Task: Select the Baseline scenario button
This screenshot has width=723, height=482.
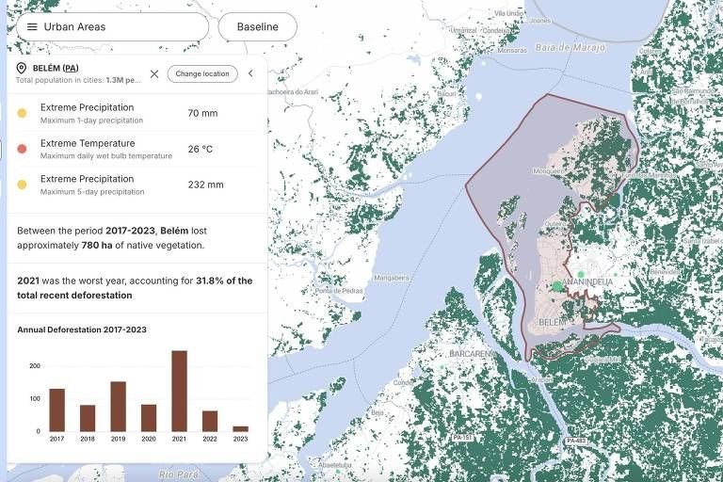Action: (x=257, y=26)
